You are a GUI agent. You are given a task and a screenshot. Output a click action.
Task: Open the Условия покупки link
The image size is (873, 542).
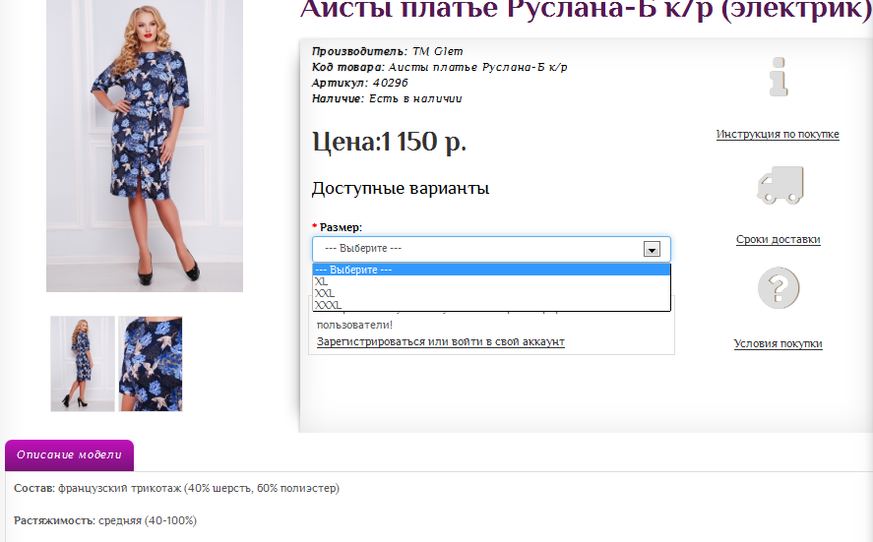point(778,343)
